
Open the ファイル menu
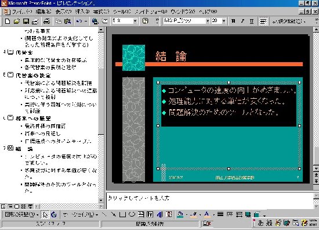point(22,12)
